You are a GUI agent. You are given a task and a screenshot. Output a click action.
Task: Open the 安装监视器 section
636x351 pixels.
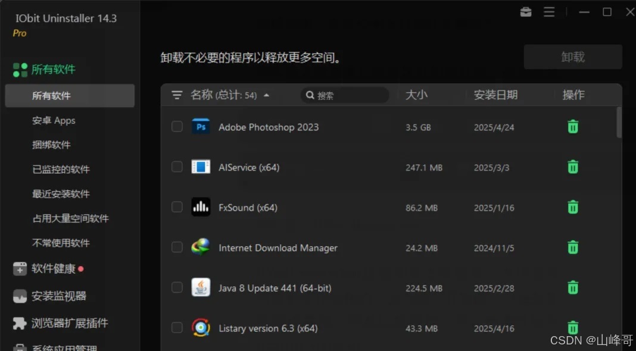pos(59,296)
